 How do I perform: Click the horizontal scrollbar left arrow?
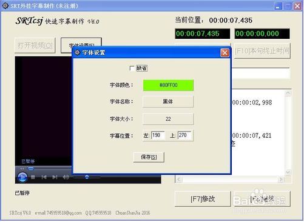[178, 180]
